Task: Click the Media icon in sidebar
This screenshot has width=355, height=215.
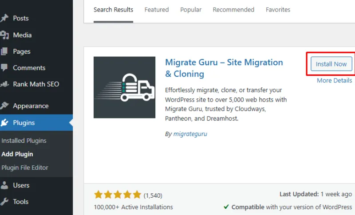Action: tap(4, 35)
